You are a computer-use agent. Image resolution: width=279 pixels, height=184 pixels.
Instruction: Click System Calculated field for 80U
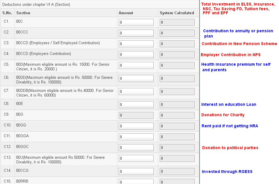pyautogui.click(x=177, y=158)
